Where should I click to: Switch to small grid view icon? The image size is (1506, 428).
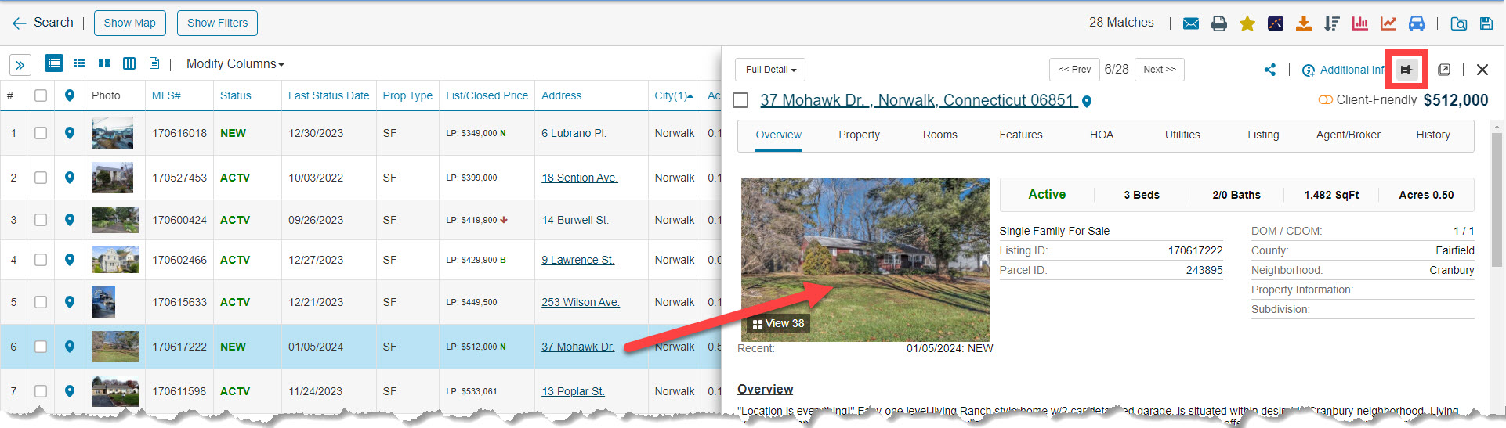tap(79, 63)
